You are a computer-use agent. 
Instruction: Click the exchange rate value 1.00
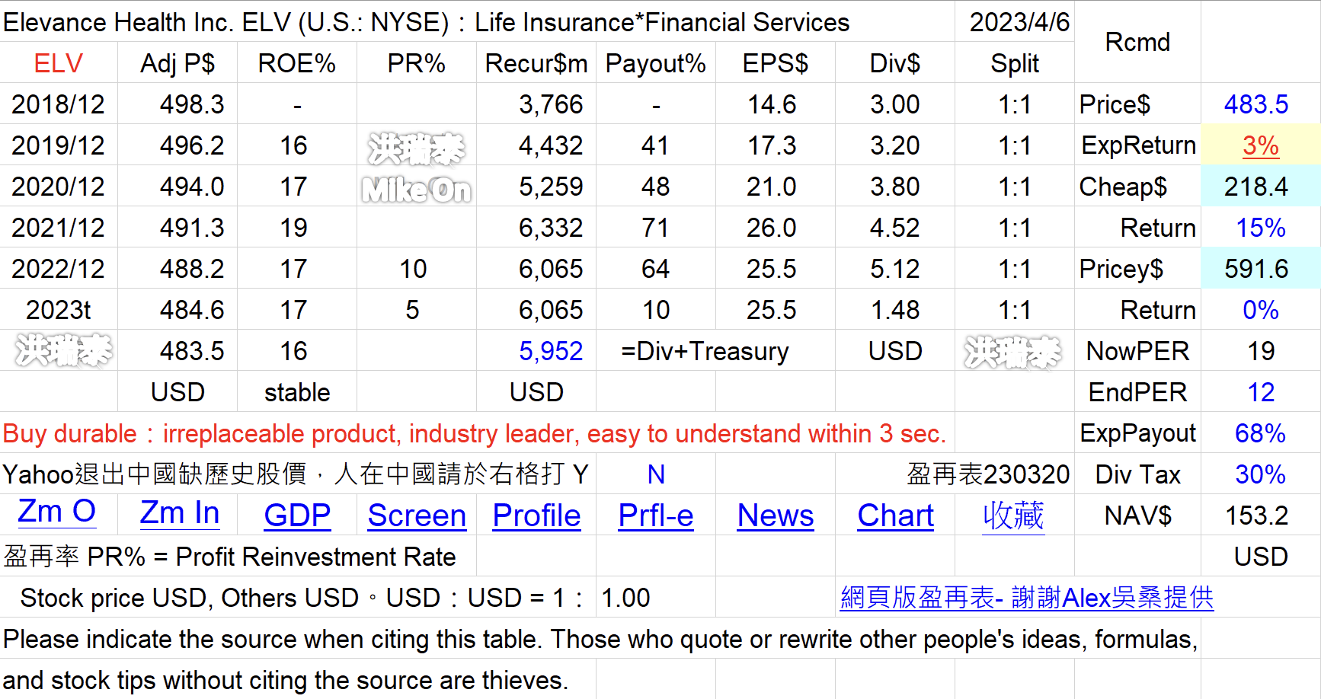click(625, 598)
